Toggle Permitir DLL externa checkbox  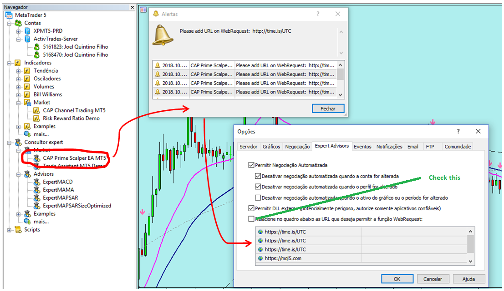pos(251,208)
